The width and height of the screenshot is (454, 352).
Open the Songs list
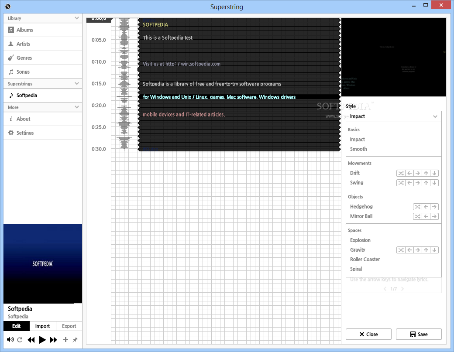[43, 72]
